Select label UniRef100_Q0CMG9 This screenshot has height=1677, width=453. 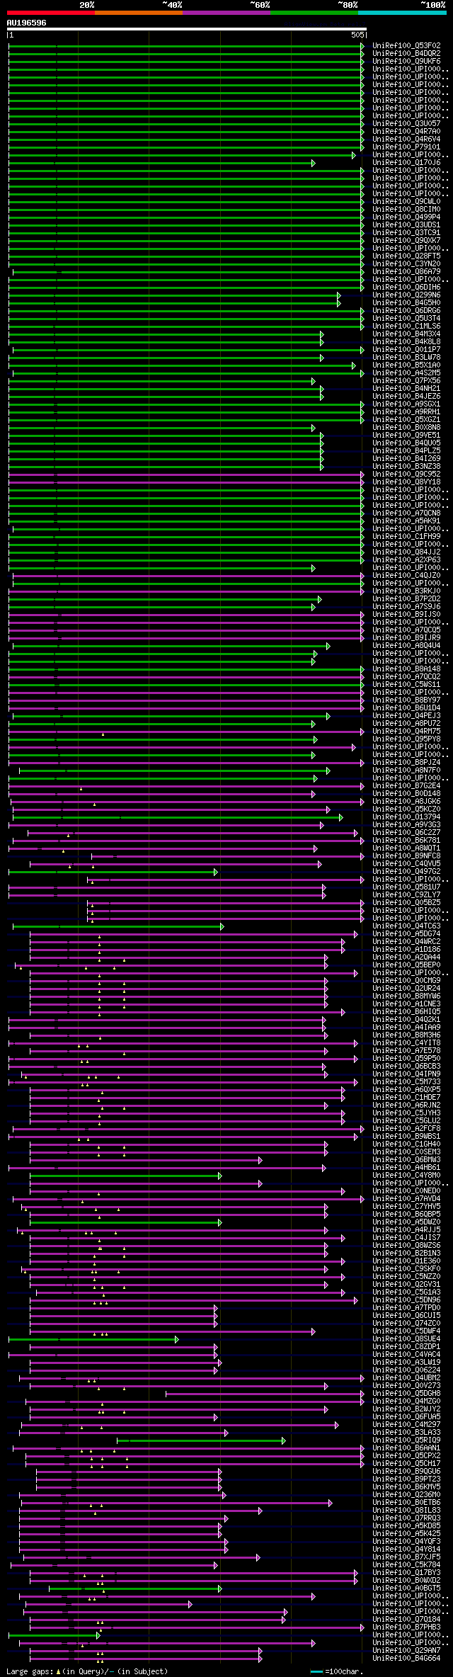406,981
